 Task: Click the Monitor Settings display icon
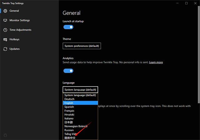pos(5,21)
